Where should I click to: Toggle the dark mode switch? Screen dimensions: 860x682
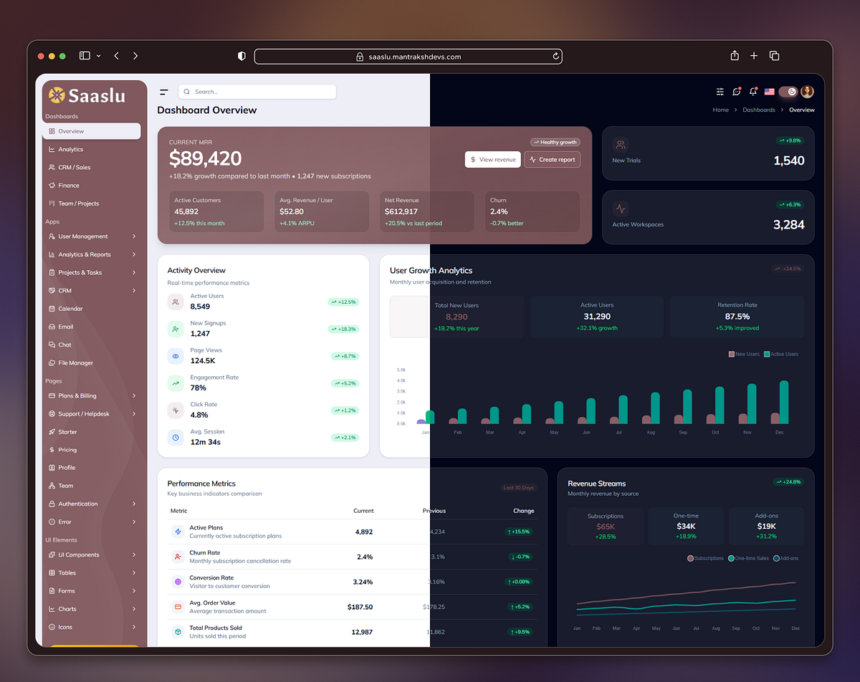[788, 92]
